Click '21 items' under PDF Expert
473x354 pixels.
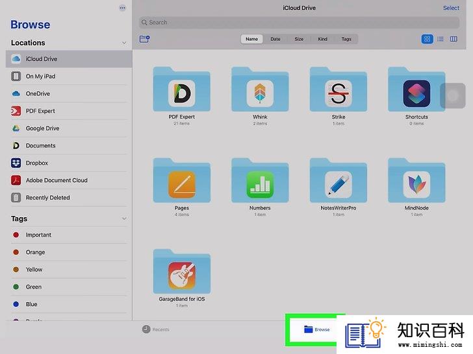pyautogui.click(x=182, y=123)
